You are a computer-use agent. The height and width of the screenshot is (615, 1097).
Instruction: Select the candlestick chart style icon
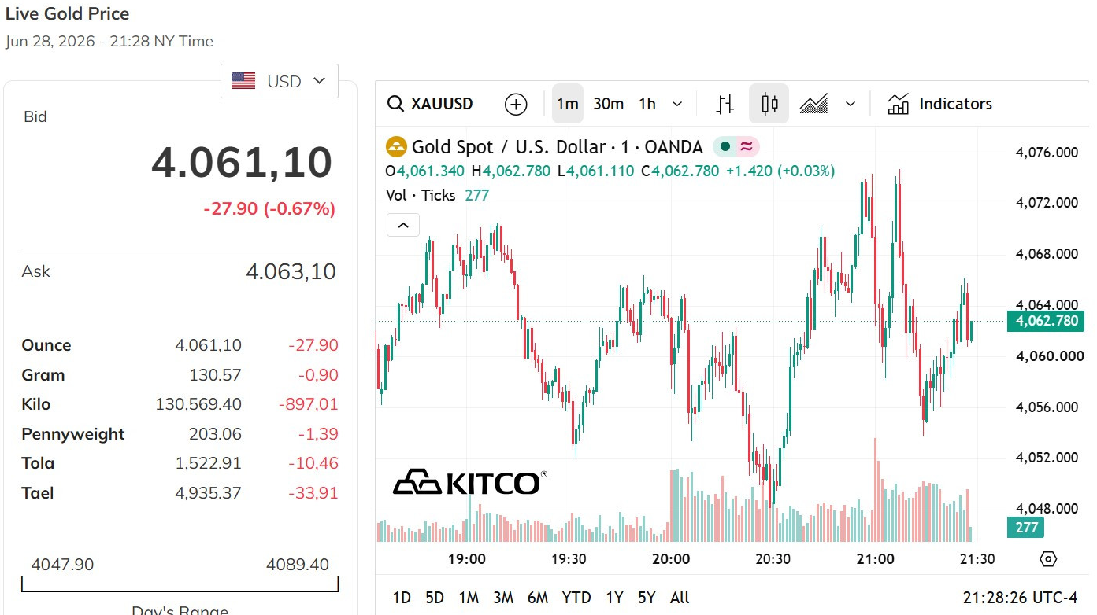coord(769,104)
